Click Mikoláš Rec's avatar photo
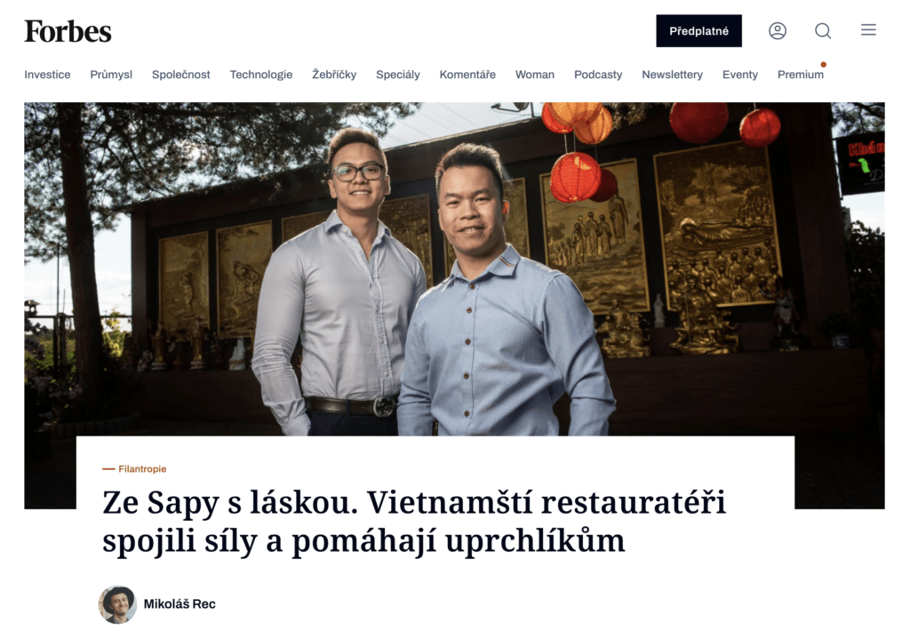The height and width of the screenshot is (631, 910). click(x=117, y=604)
